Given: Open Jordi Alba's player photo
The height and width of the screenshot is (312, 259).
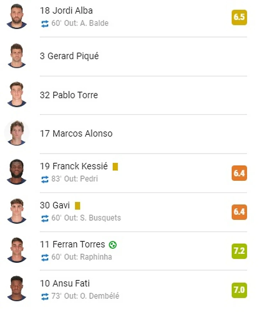Looking at the screenshot, I should 17,17.
